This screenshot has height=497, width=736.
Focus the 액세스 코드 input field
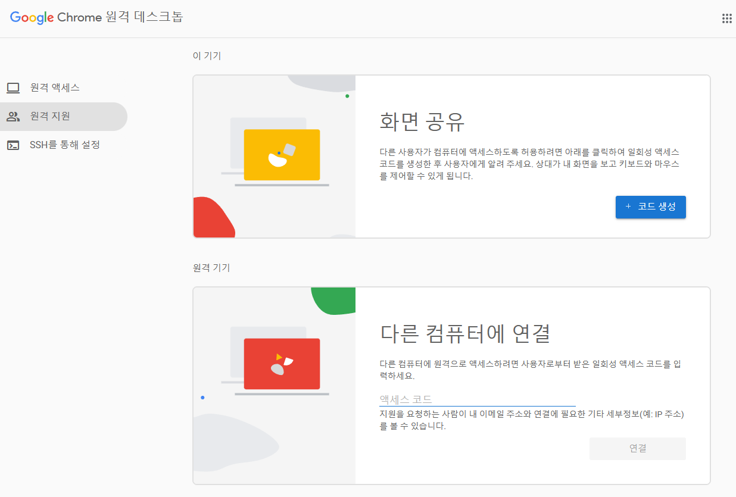point(478,399)
